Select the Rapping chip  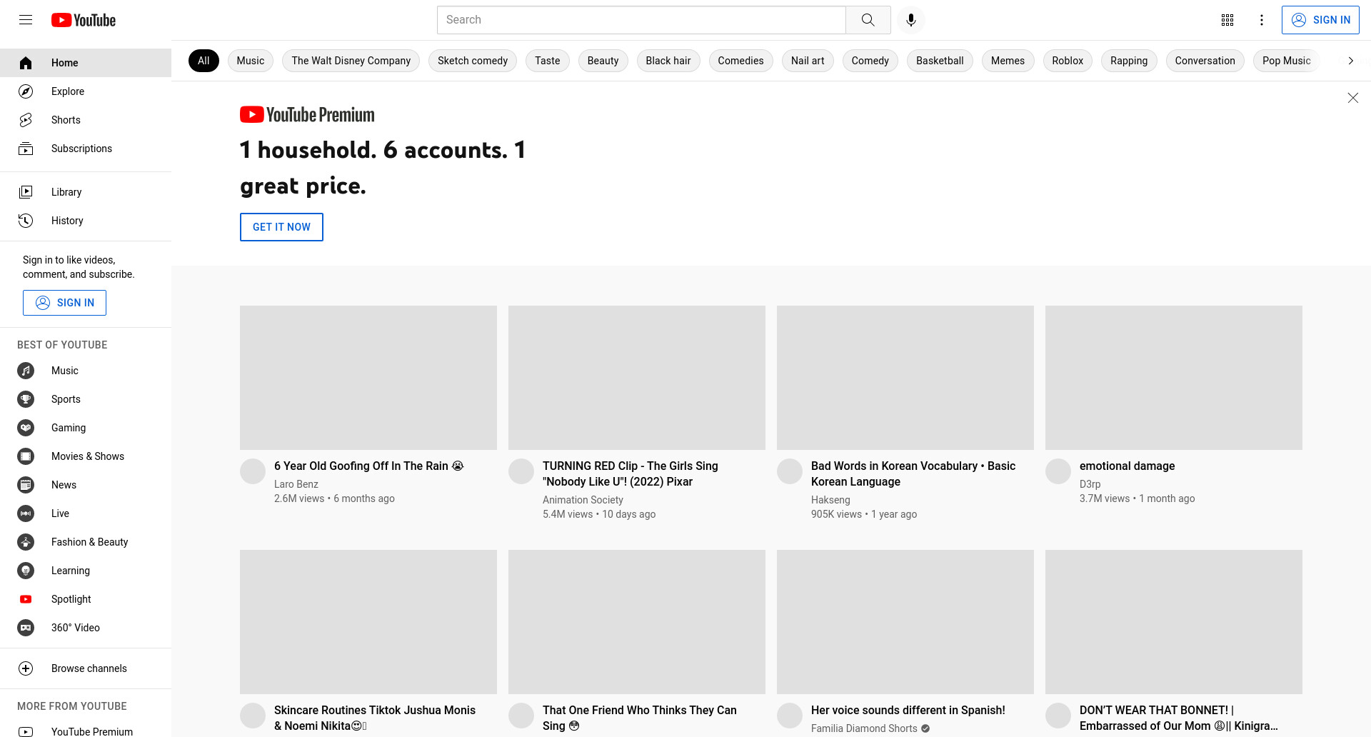pos(1129,61)
